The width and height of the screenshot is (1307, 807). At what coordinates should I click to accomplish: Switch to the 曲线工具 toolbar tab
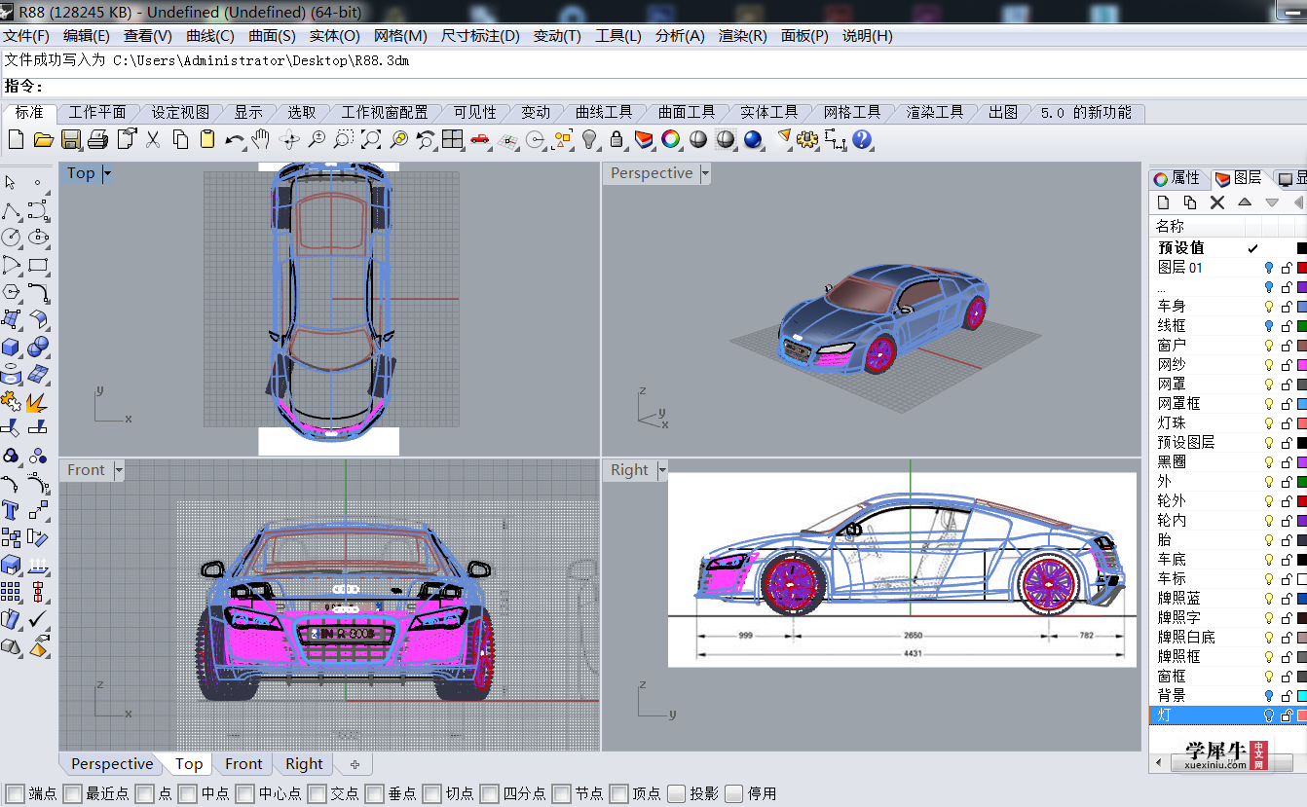click(604, 113)
